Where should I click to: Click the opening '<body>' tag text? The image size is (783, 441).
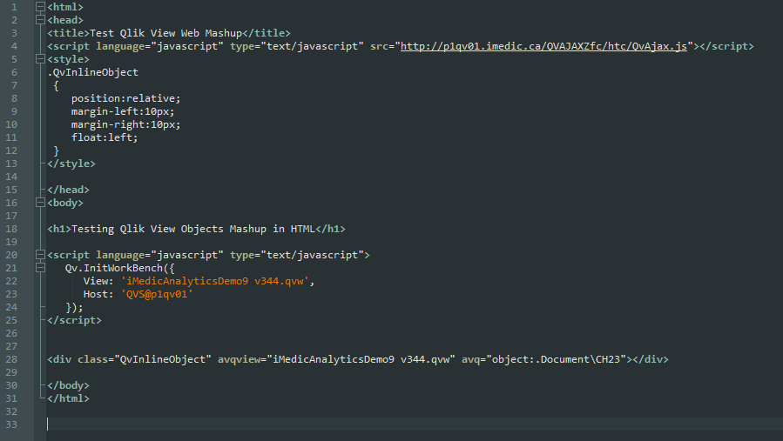click(x=65, y=203)
